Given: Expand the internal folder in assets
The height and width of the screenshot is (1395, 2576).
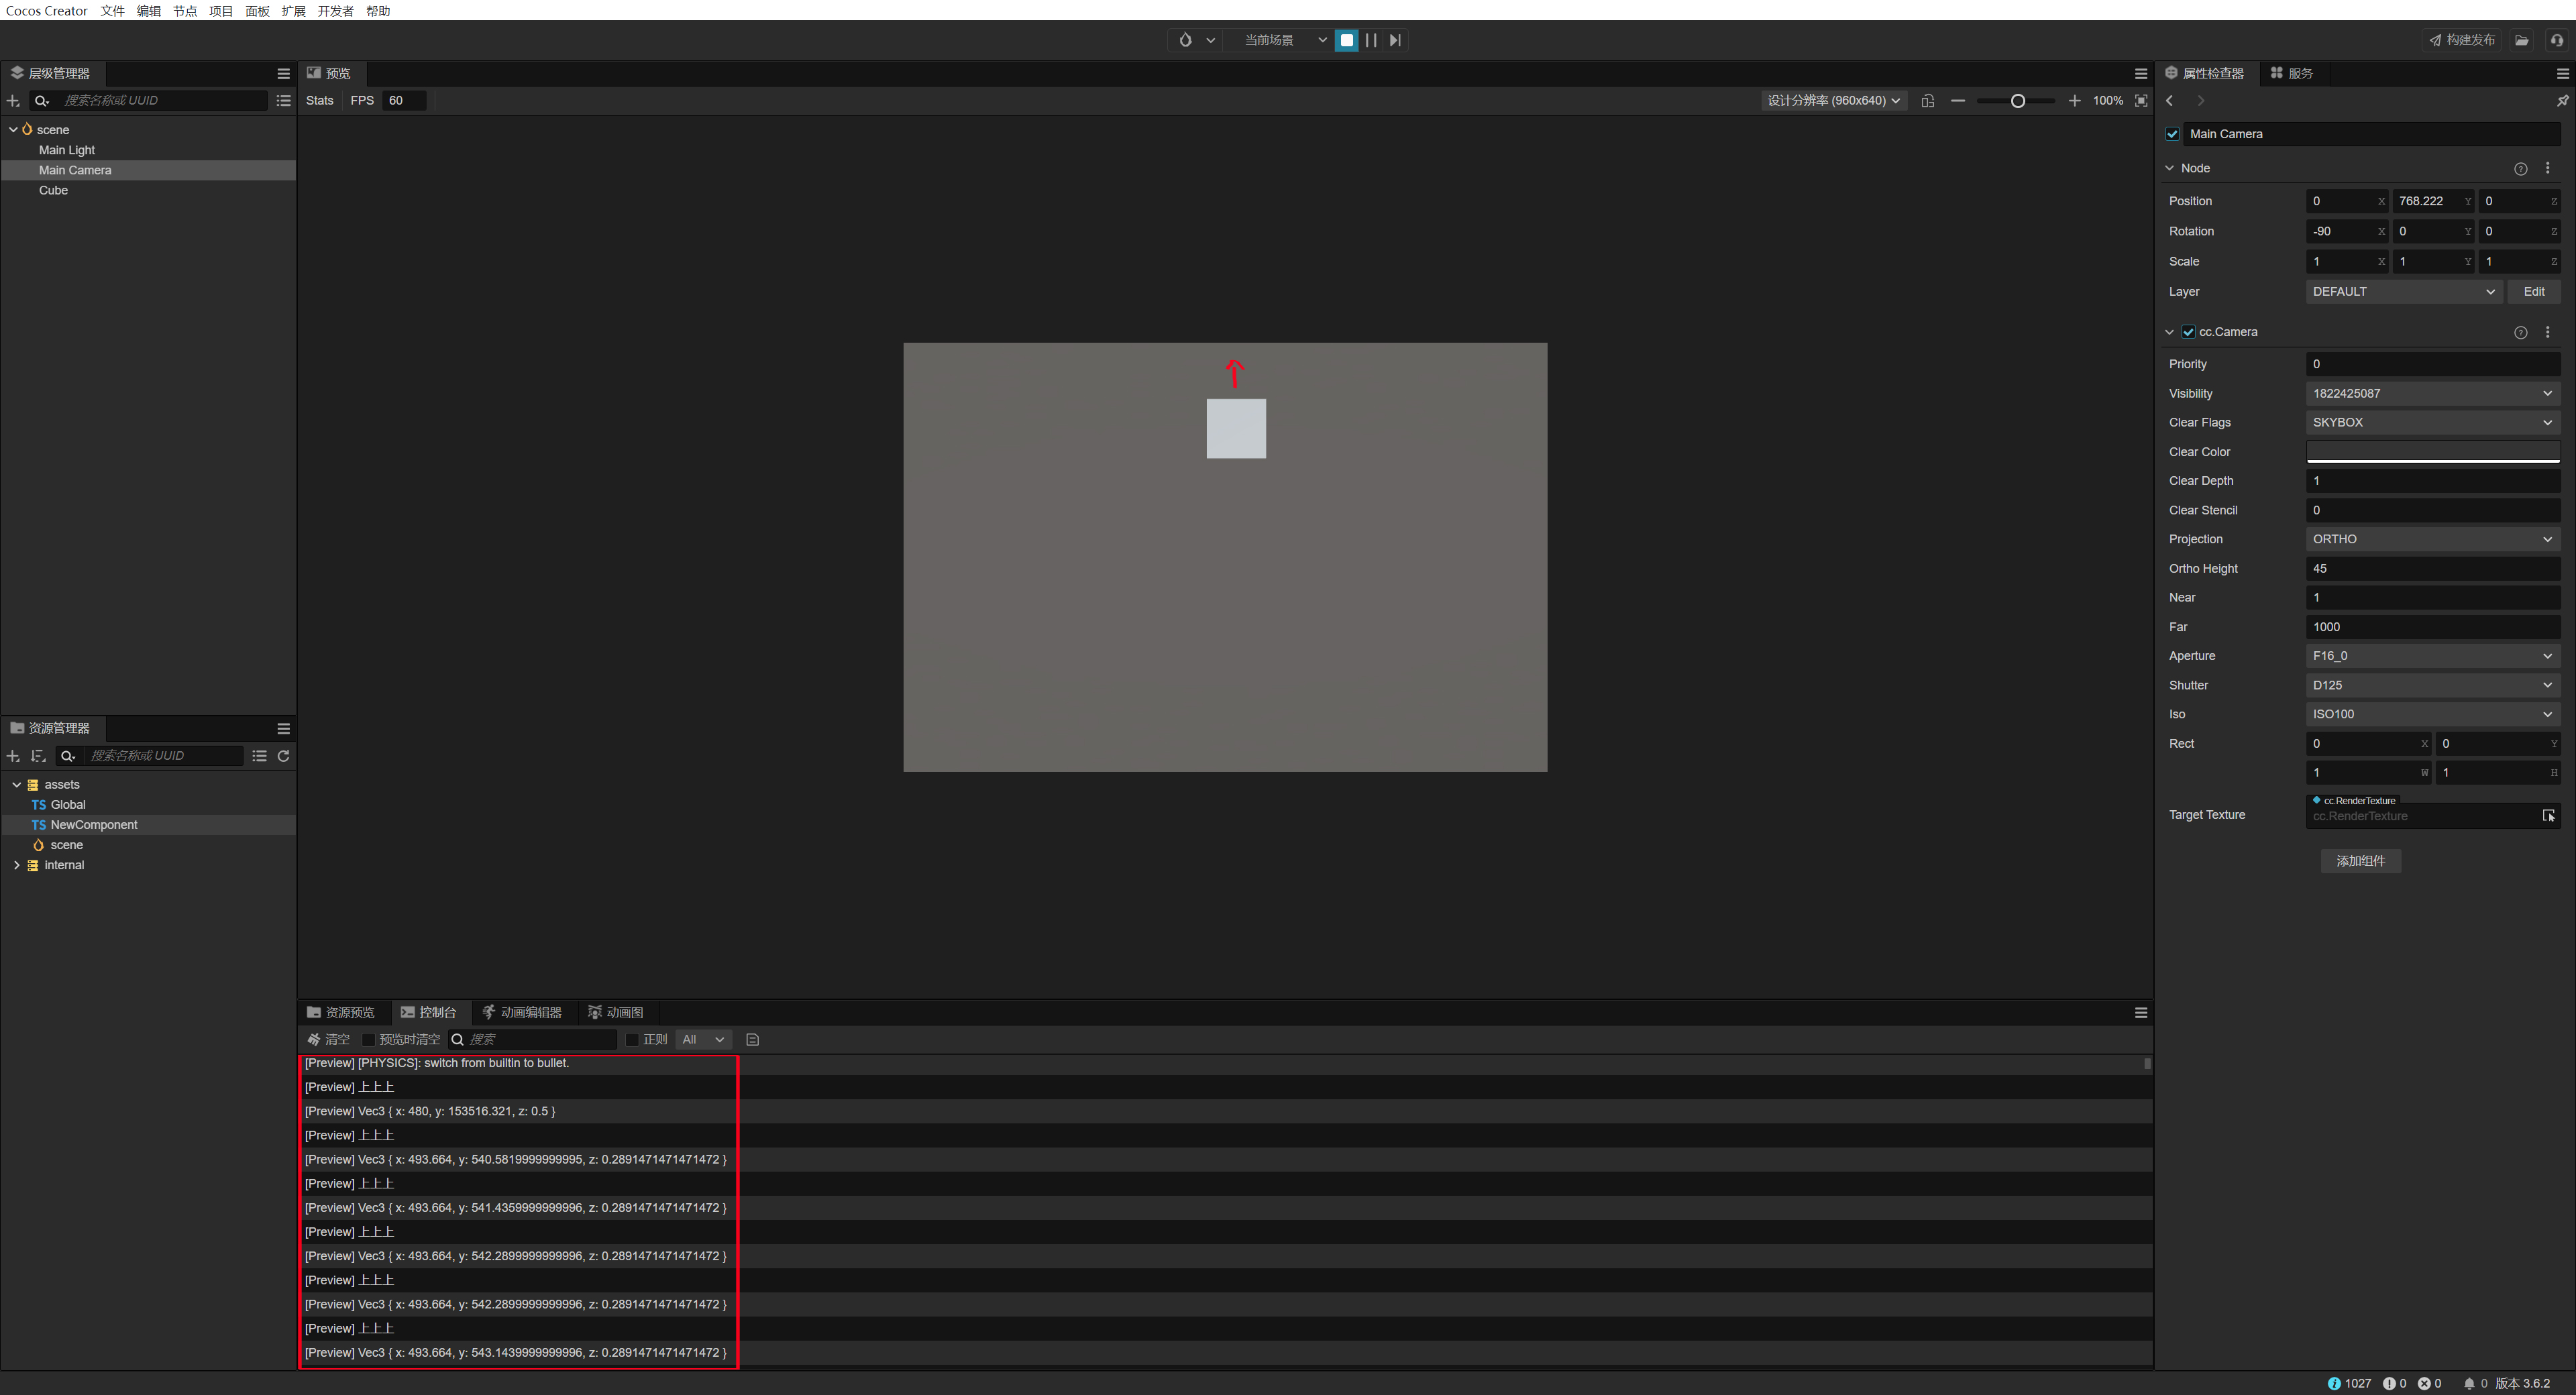Looking at the screenshot, I should coord(16,865).
